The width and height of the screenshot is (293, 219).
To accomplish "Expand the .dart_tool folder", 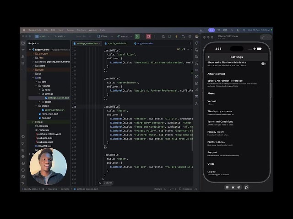I will [x=33, y=54].
